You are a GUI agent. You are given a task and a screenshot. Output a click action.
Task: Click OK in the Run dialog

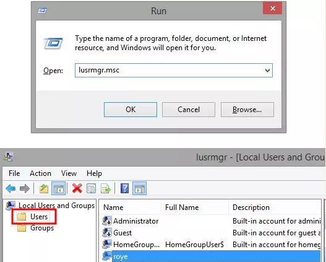(x=131, y=110)
